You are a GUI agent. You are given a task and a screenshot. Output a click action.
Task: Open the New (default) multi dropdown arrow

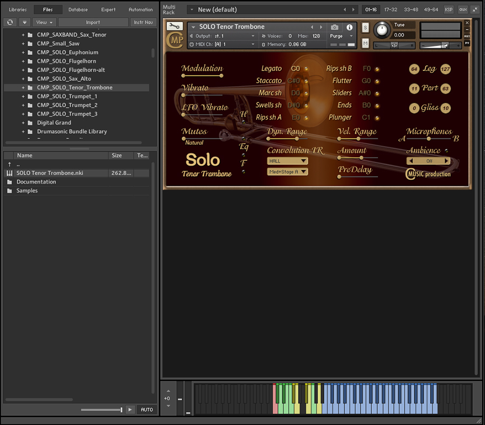[192, 10]
